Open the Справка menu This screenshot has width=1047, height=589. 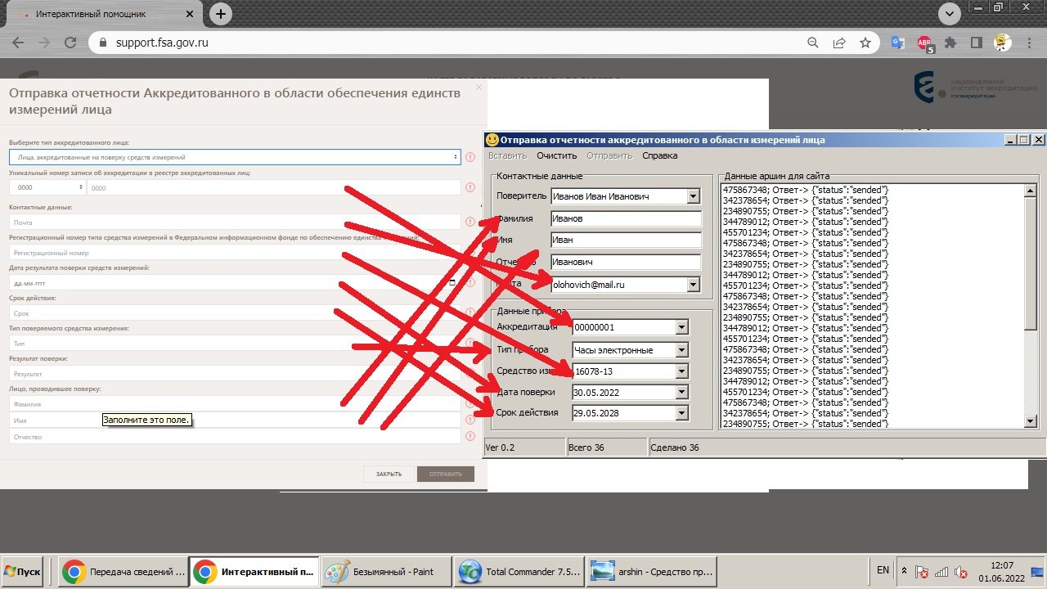pos(659,155)
